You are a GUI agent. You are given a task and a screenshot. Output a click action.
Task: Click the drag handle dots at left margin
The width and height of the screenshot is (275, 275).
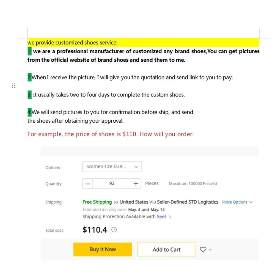tap(13, 86)
